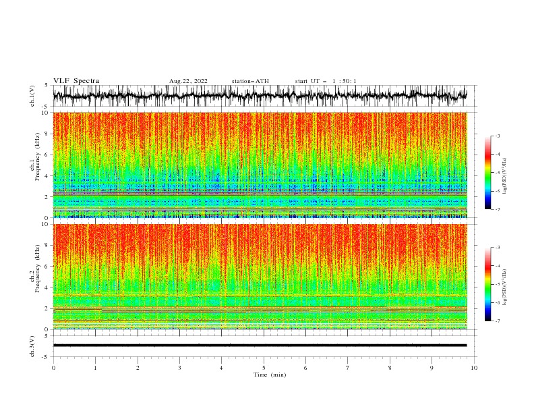
Task: Click the lower color scale log(PSD) label
Action: click(504, 287)
